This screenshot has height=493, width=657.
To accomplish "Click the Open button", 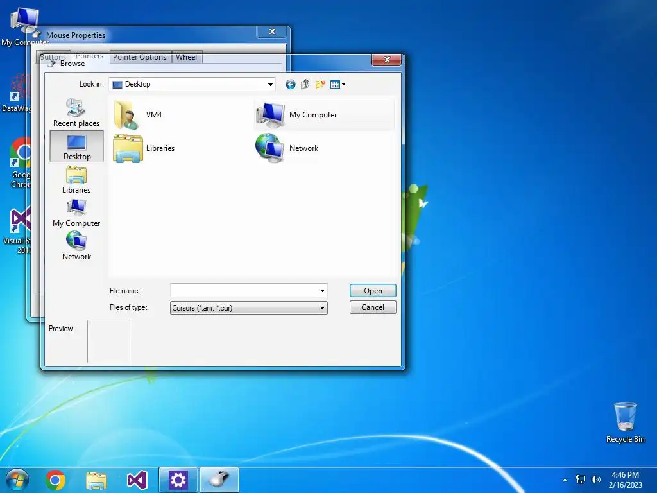I will [373, 291].
